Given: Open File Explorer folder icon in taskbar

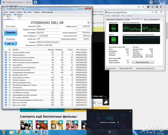Looking at the screenshot, I should pos(11,132).
